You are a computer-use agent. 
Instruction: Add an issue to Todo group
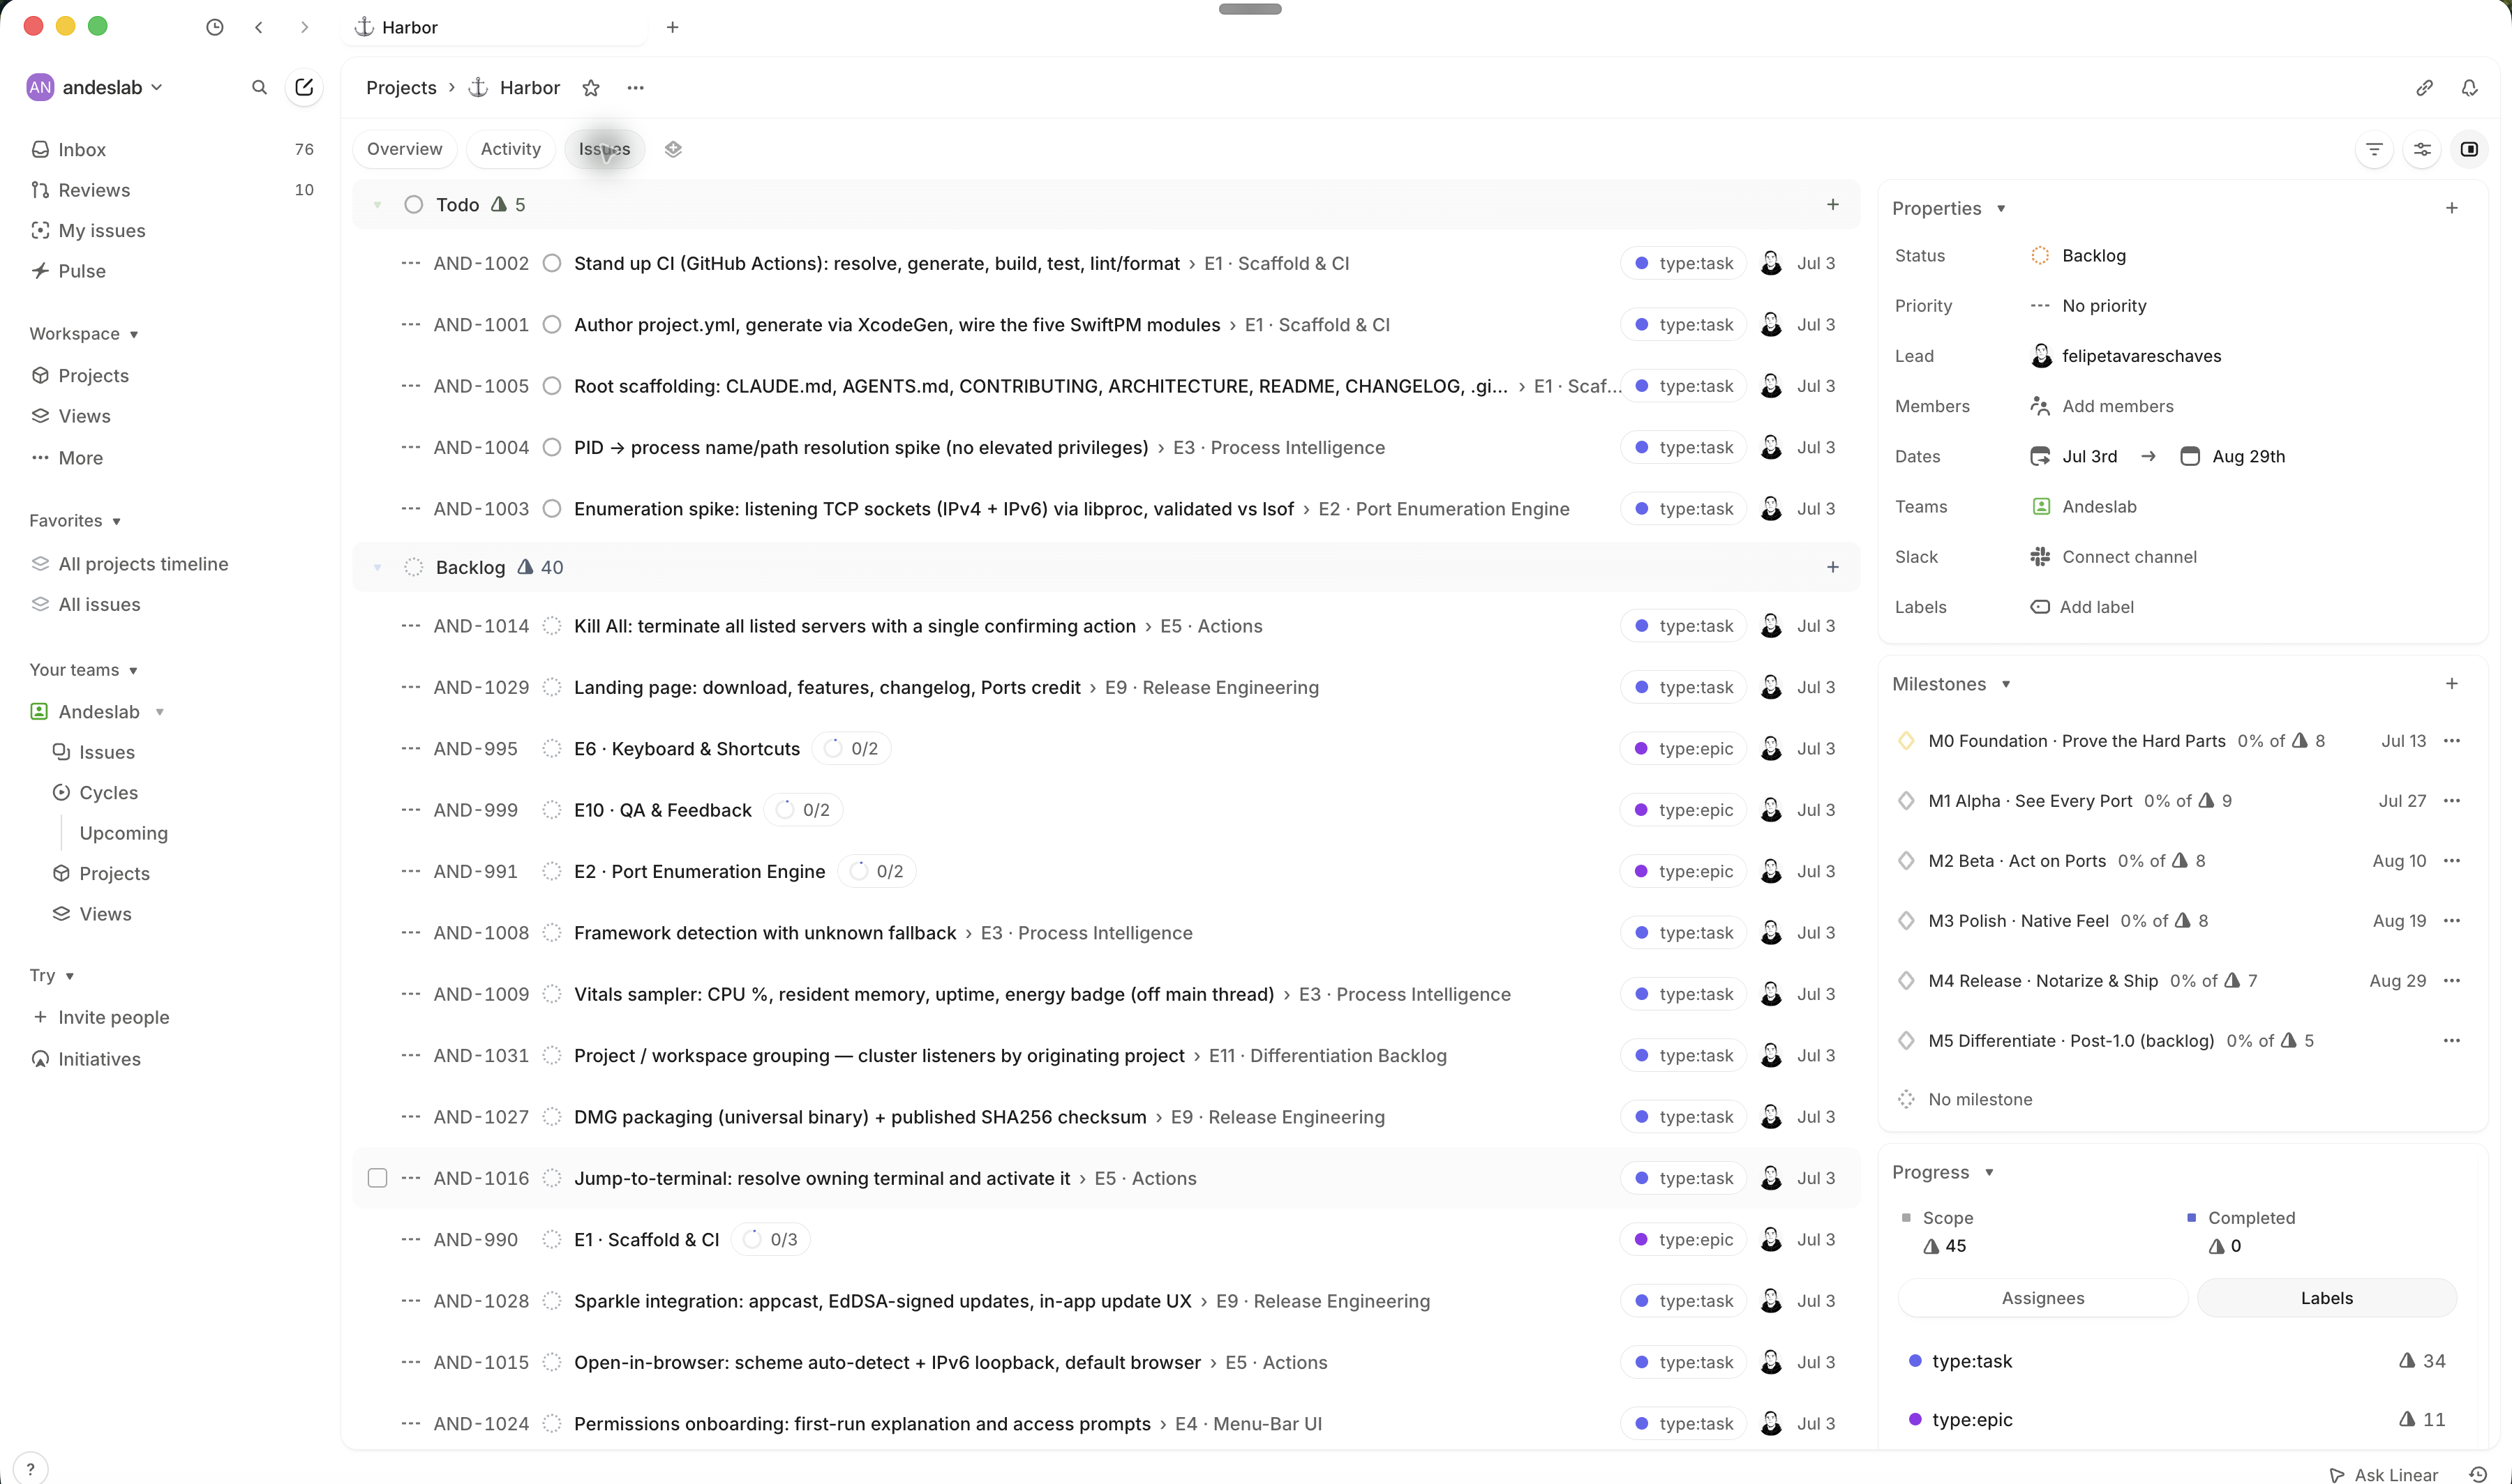click(1833, 204)
